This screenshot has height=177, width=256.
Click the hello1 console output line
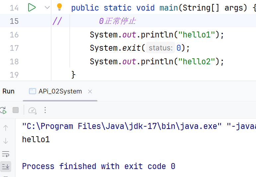coord(36,140)
